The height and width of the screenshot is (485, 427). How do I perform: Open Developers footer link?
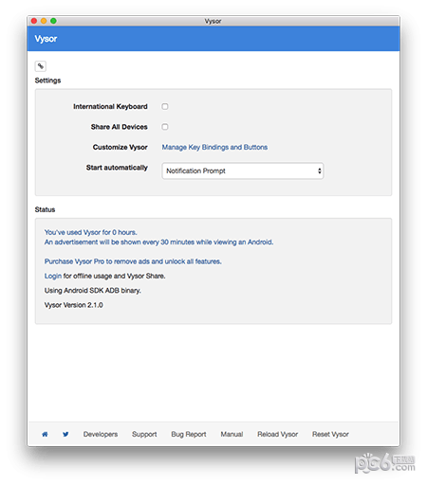(x=101, y=434)
